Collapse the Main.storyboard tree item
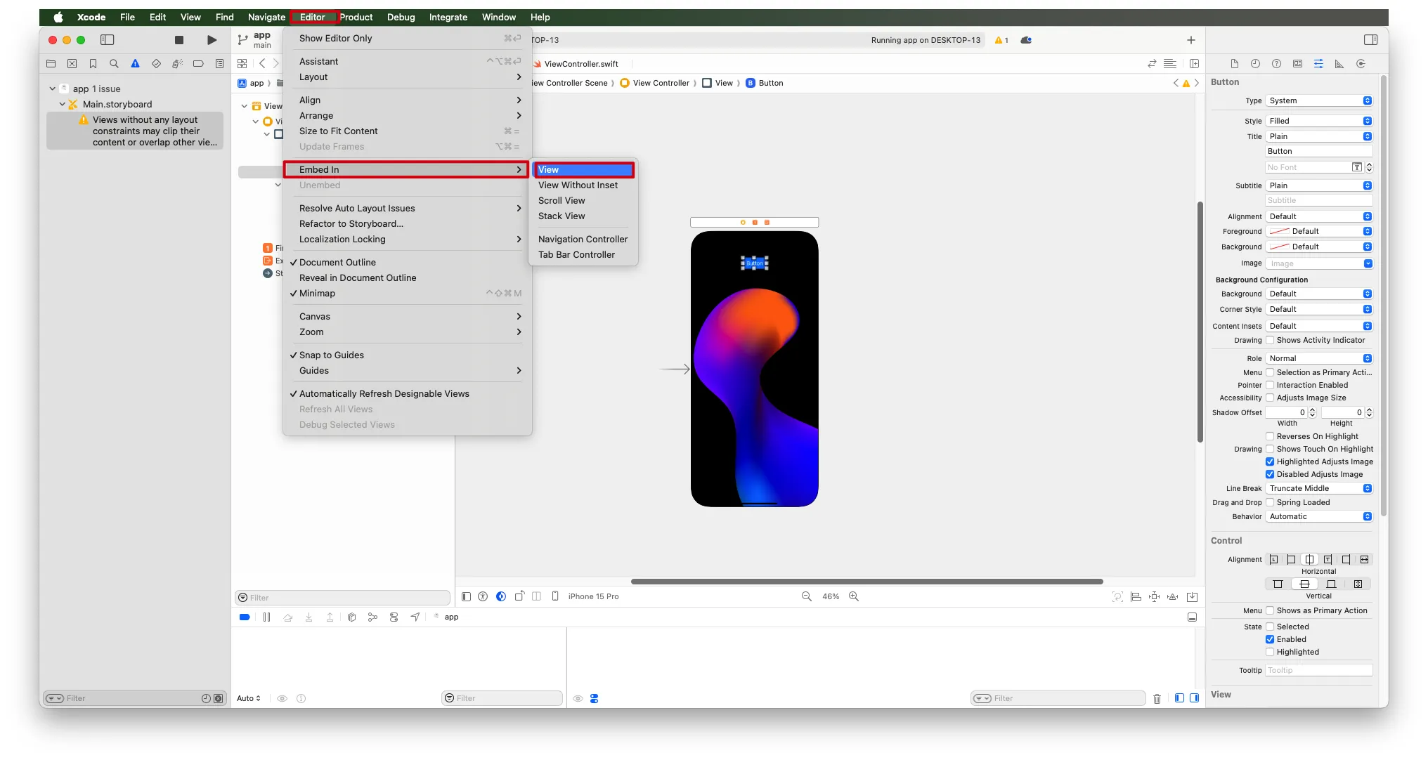Screen dimensions: 1428x760 [62, 105]
